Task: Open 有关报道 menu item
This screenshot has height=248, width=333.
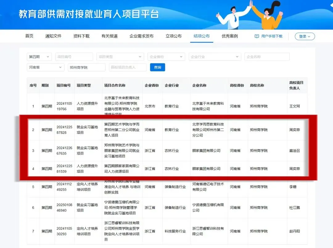Action: pos(109,36)
